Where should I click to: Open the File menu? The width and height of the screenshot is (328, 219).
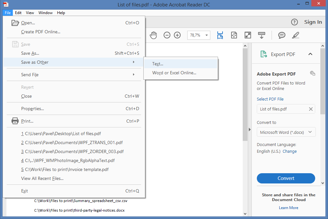tap(8, 13)
